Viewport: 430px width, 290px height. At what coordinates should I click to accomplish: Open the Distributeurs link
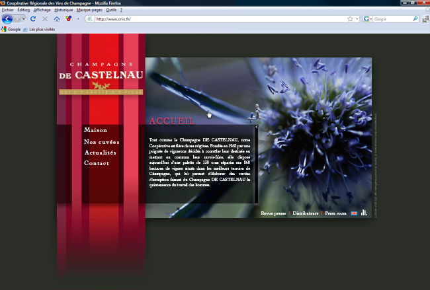tap(305, 213)
